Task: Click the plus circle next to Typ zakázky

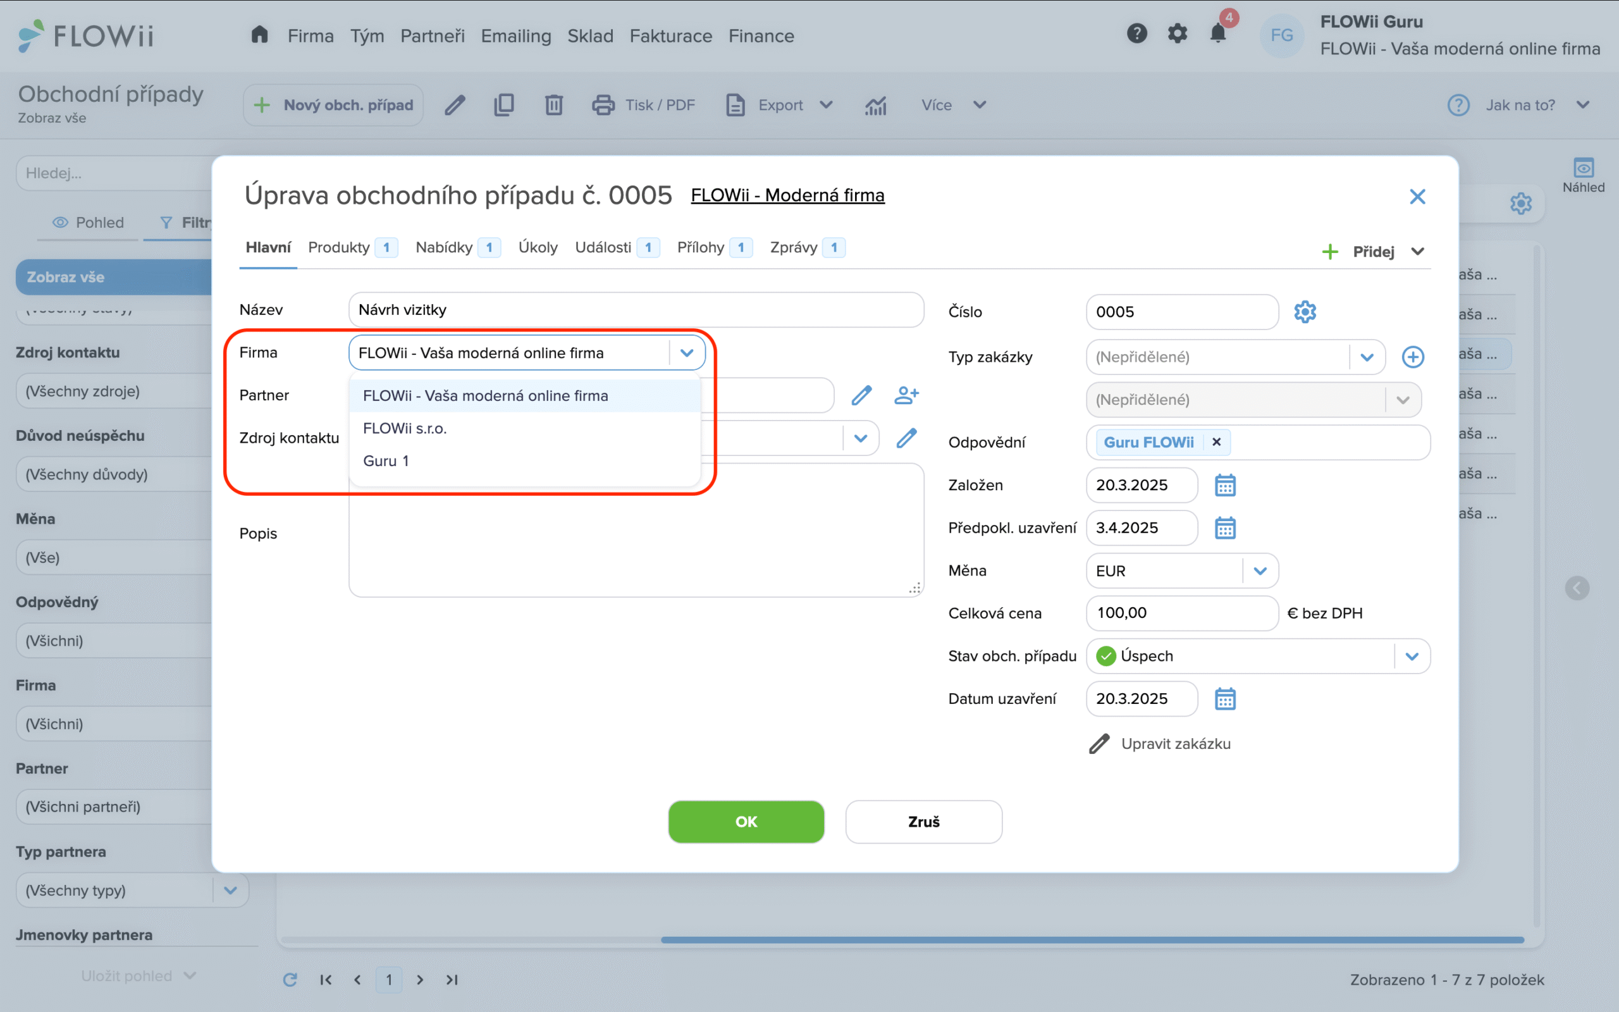Action: click(1412, 357)
